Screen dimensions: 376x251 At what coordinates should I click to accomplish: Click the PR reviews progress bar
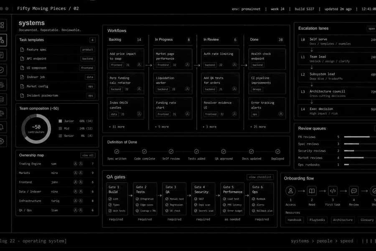tap(360, 137)
